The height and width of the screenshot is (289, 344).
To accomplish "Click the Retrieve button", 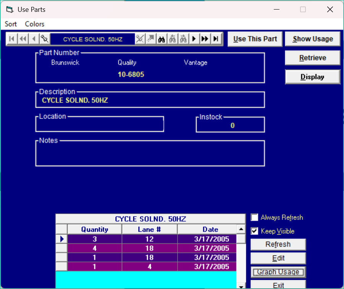I will click(x=312, y=58).
